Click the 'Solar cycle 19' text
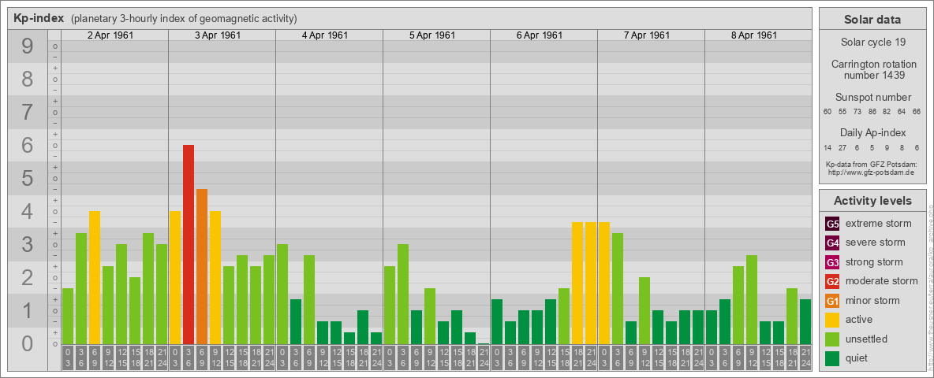934x378 pixels. [872, 43]
